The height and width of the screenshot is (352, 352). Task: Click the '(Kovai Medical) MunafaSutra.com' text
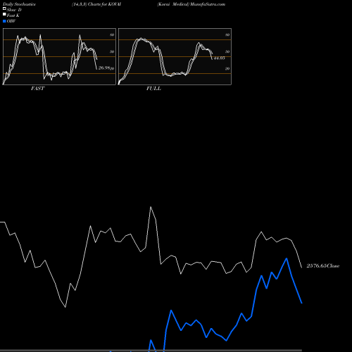191,4
